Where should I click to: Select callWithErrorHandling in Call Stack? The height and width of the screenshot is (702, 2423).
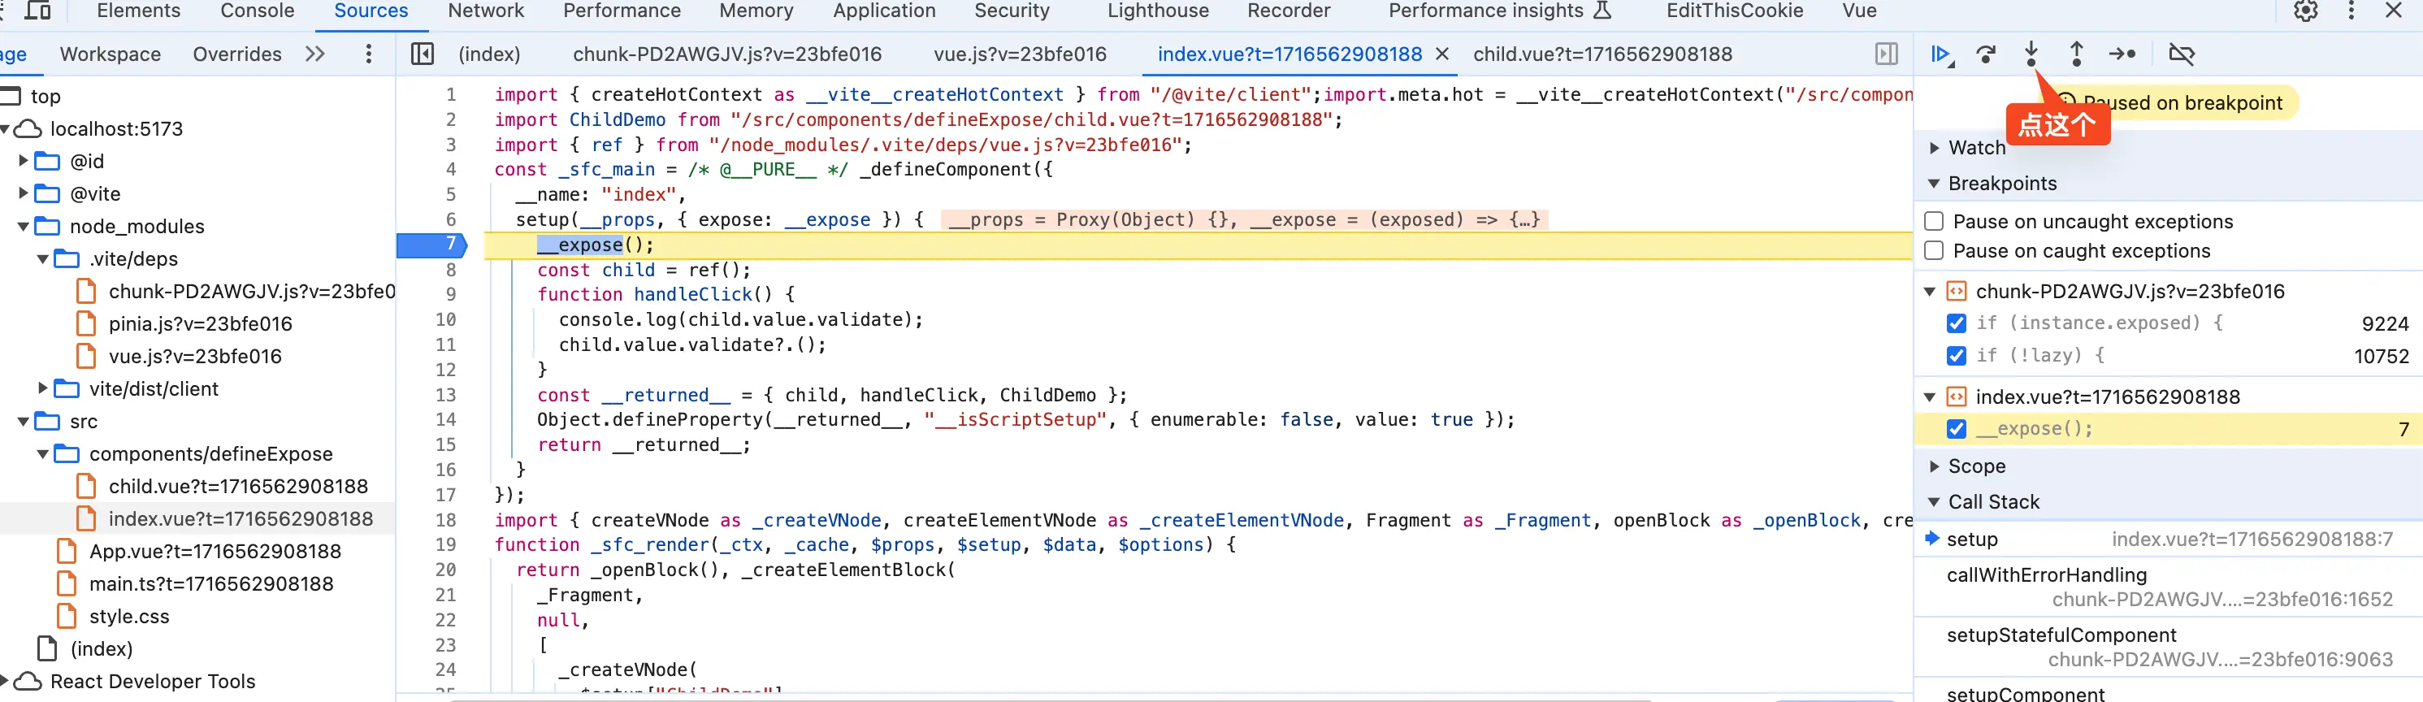click(2046, 575)
